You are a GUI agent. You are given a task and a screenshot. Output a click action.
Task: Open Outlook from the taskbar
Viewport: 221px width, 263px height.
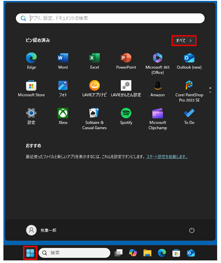[191, 253]
